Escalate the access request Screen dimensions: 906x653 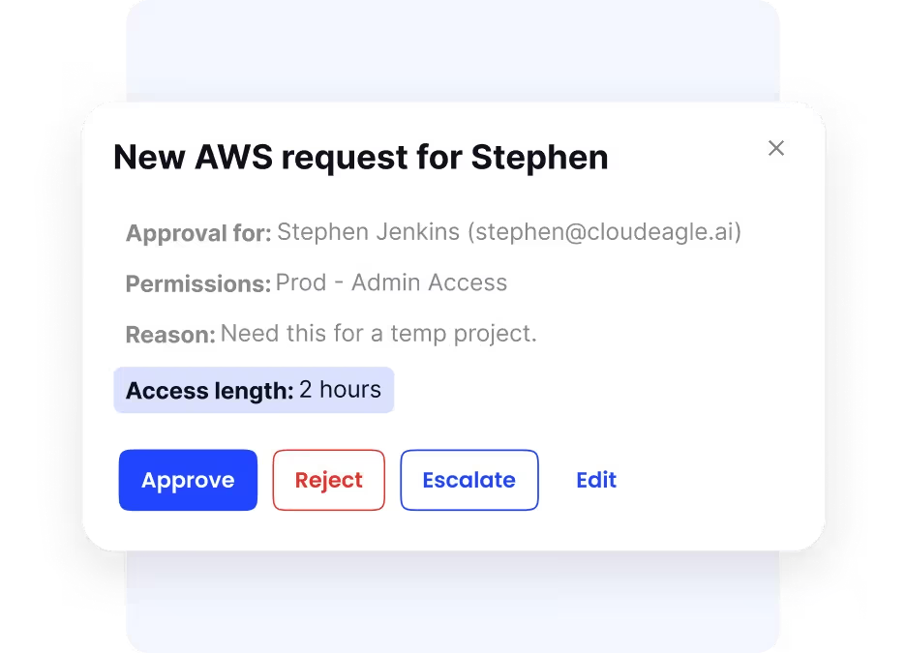469,480
